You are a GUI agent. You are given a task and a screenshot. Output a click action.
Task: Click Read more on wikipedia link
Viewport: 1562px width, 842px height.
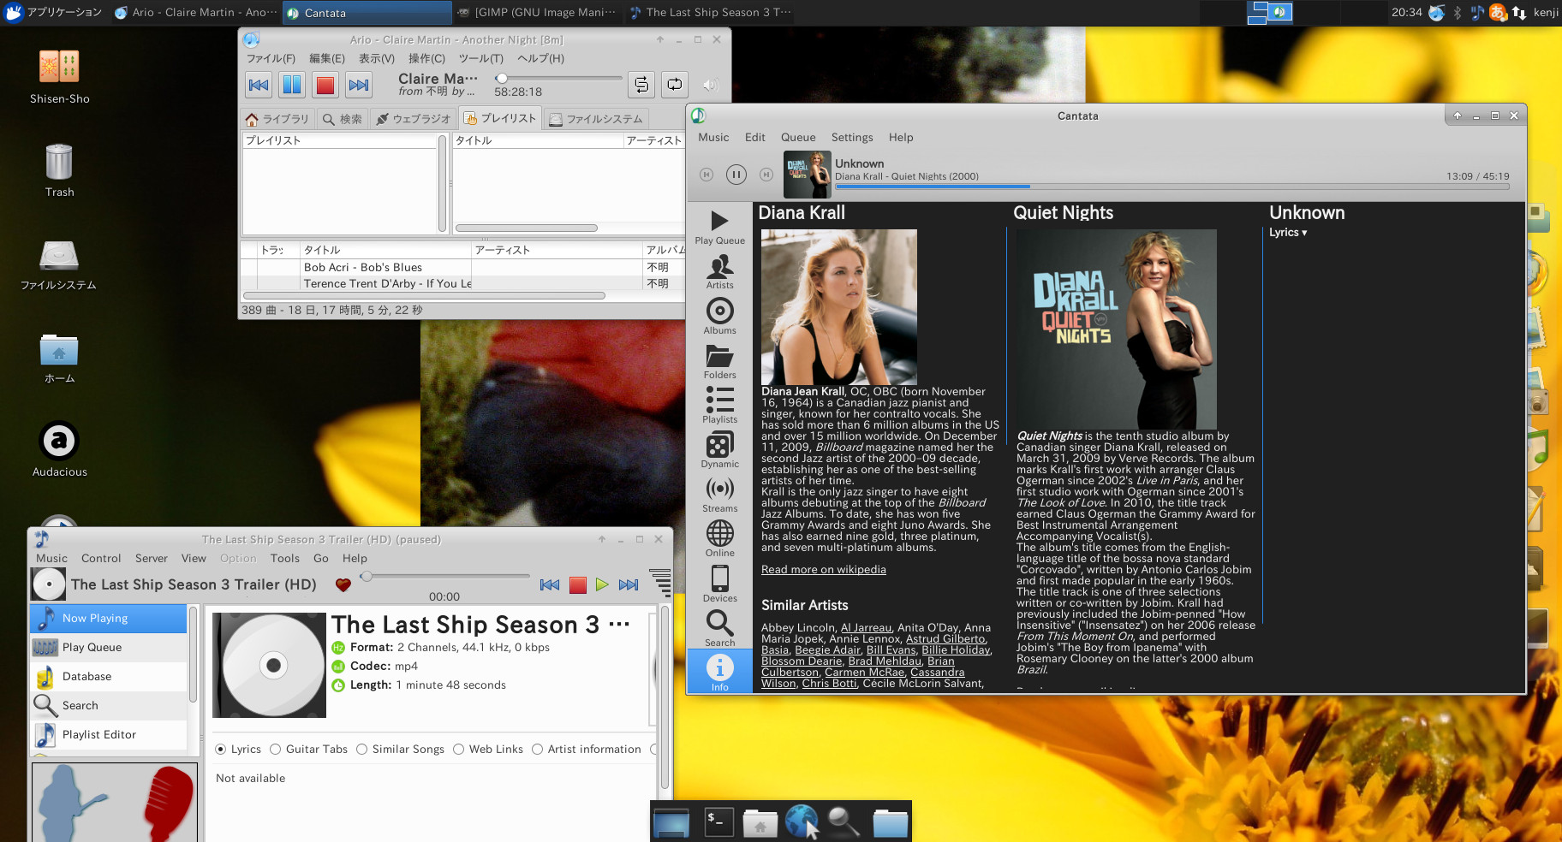point(823,569)
